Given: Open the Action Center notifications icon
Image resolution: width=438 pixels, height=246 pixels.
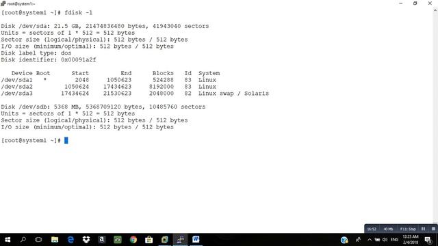Looking at the screenshot, I should pyautogui.click(x=428, y=240).
